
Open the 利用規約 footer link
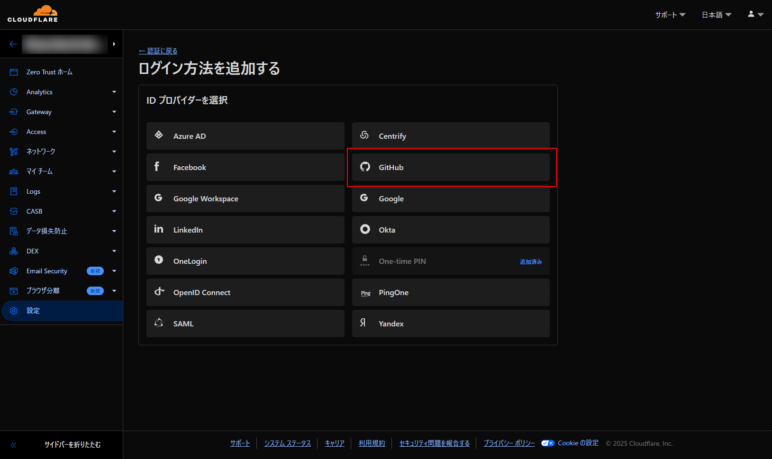(x=372, y=443)
